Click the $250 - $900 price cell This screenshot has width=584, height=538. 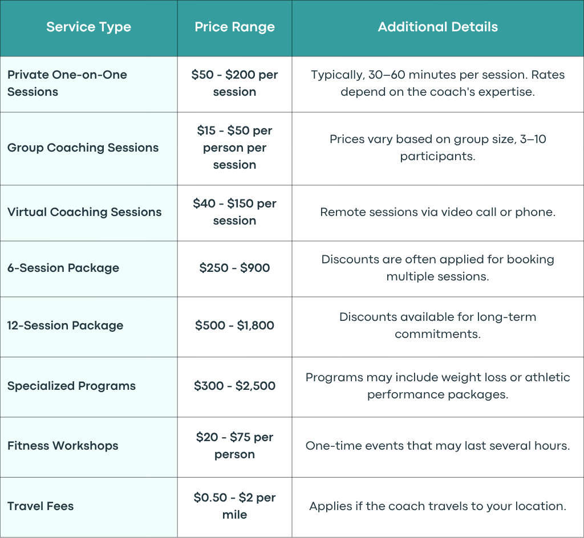pos(234,268)
